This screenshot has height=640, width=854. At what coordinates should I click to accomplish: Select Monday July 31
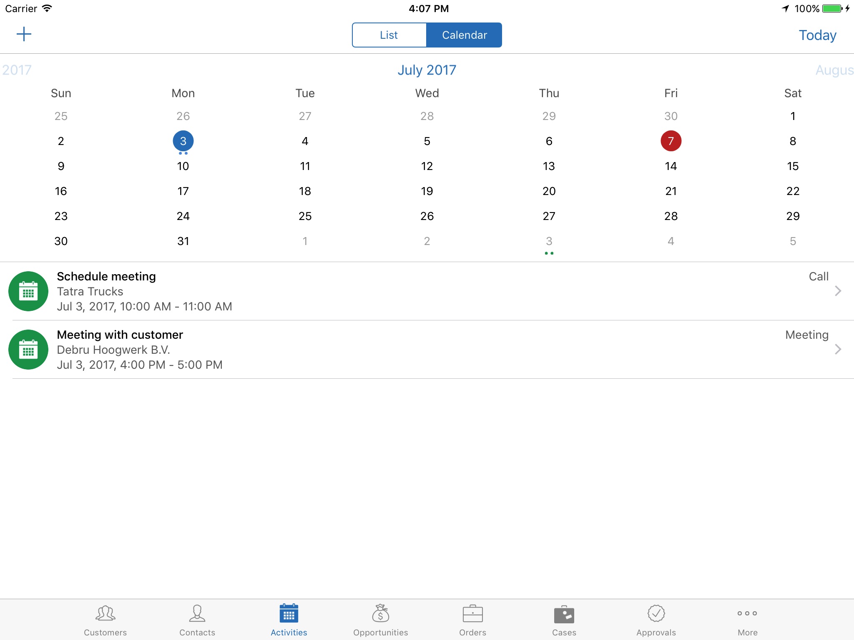pyautogui.click(x=183, y=241)
